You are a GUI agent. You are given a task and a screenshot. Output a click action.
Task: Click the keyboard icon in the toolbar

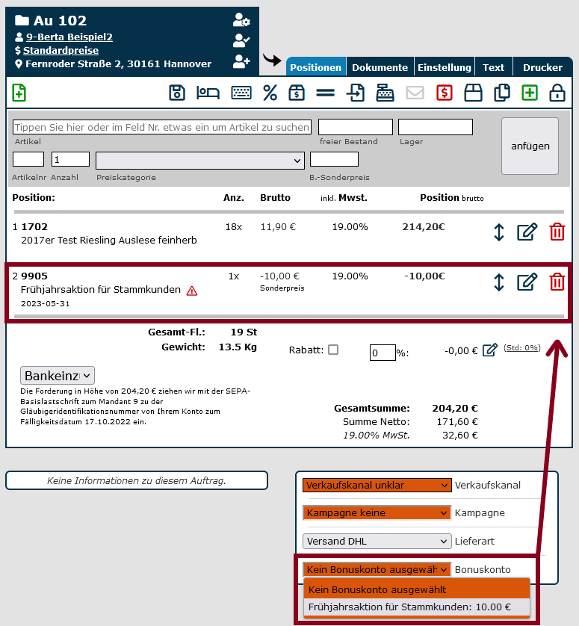(241, 93)
